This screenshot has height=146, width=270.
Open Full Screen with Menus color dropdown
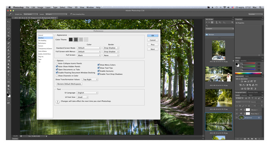pyautogui.click(x=89, y=52)
